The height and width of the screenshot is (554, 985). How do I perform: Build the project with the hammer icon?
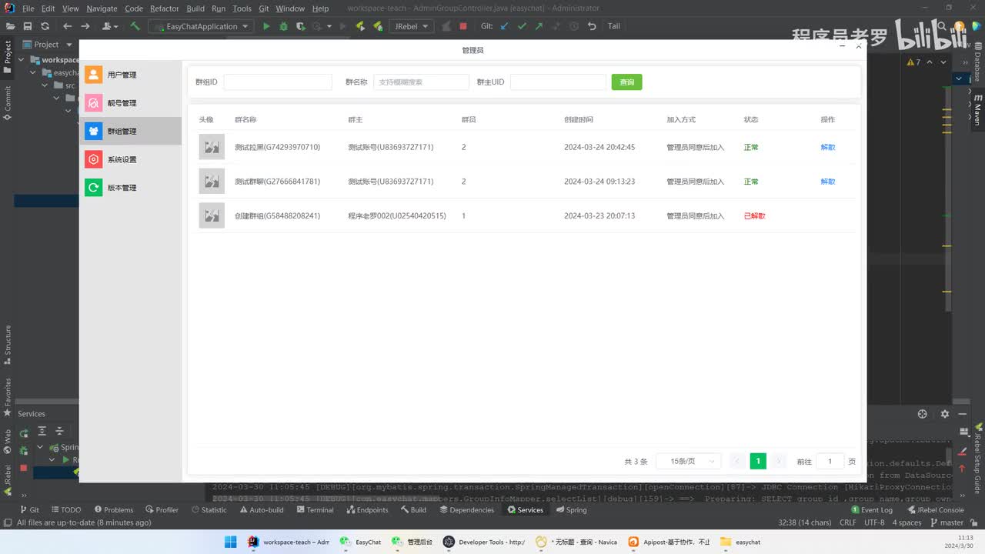pyautogui.click(x=135, y=26)
